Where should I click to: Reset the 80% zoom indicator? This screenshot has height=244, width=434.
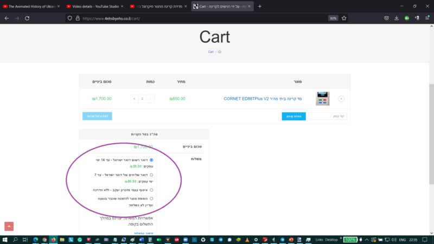click(333, 18)
